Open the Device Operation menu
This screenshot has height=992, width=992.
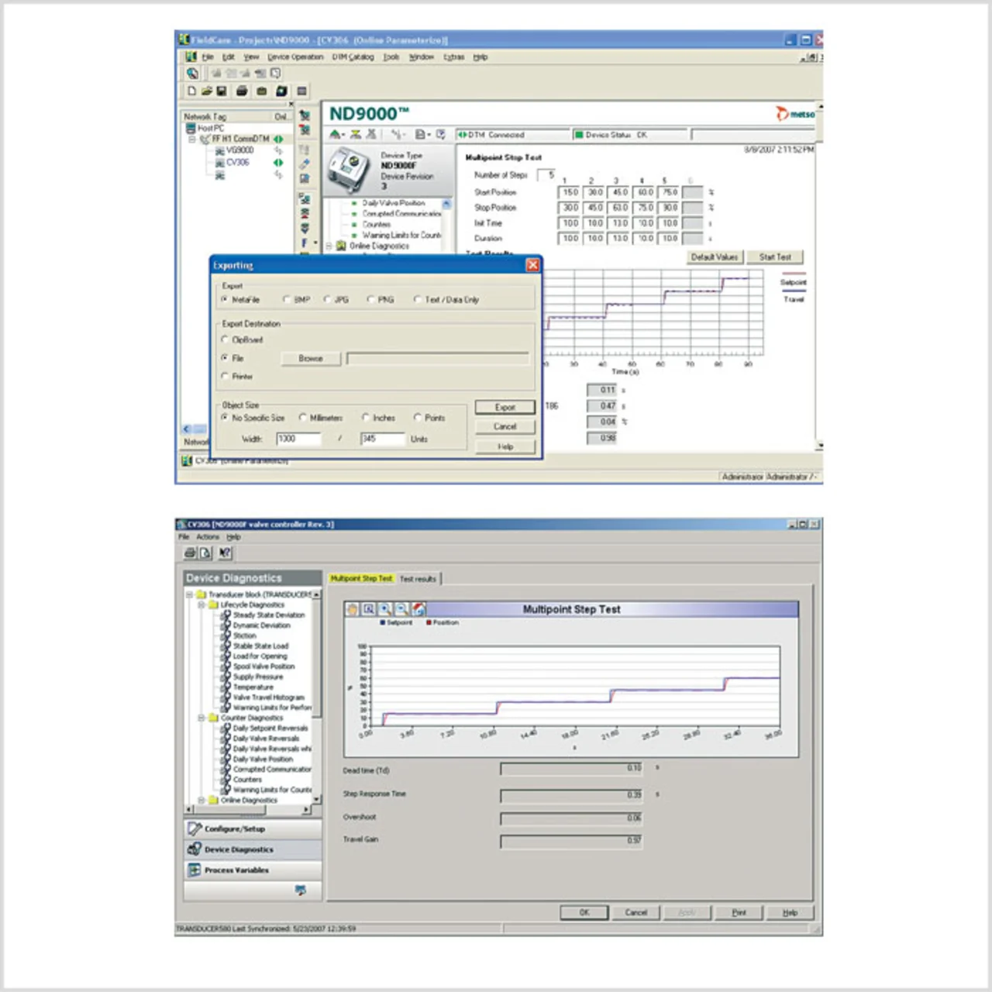click(295, 57)
